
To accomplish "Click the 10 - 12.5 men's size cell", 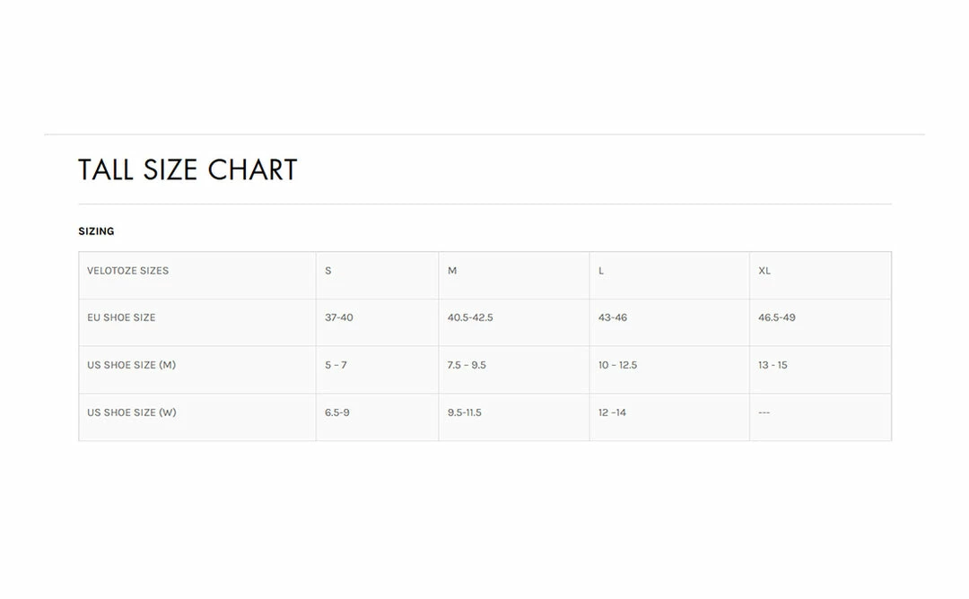I will [617, 365].
